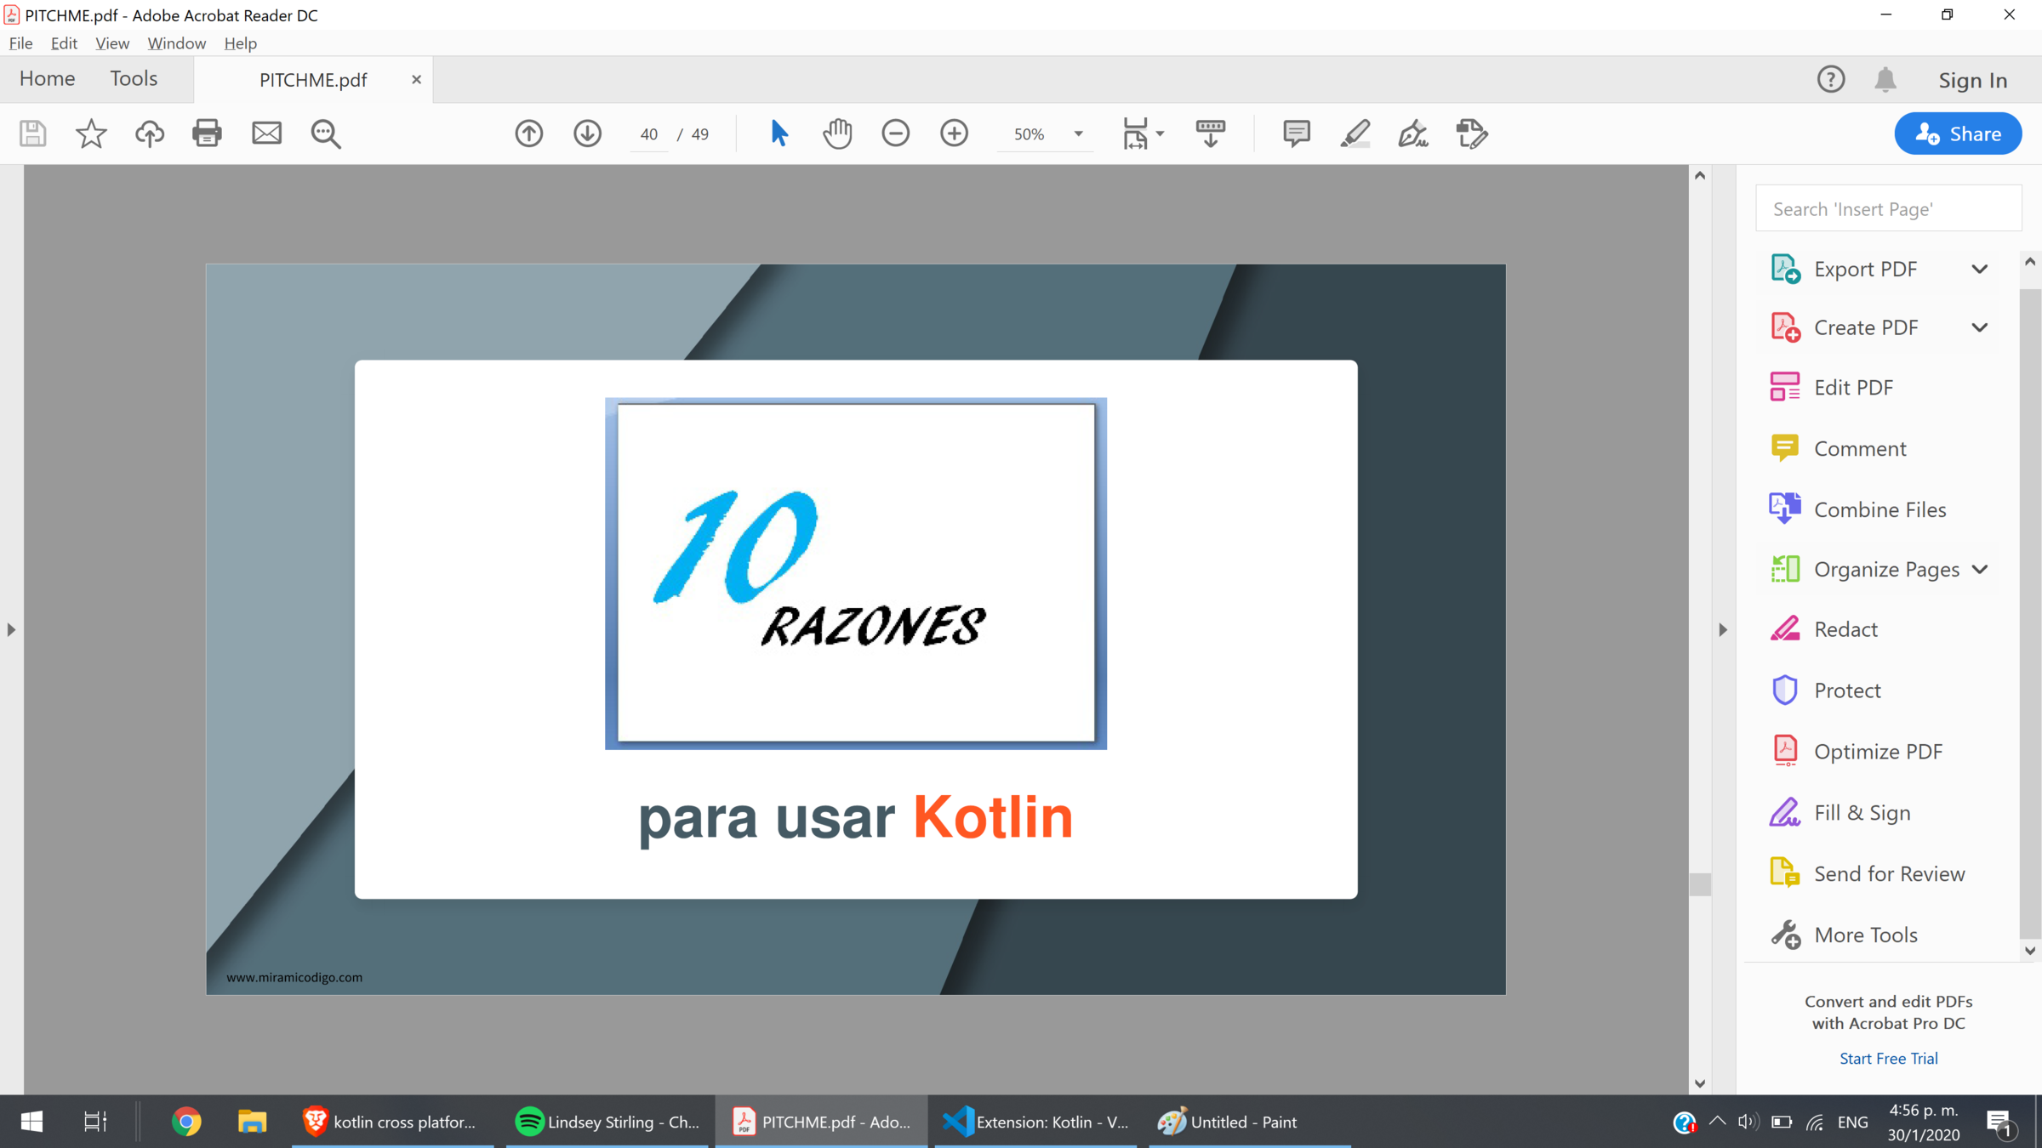Expand Export PDF panel chevron
Viewport: 2042px width, 1148px height.
1979,270
